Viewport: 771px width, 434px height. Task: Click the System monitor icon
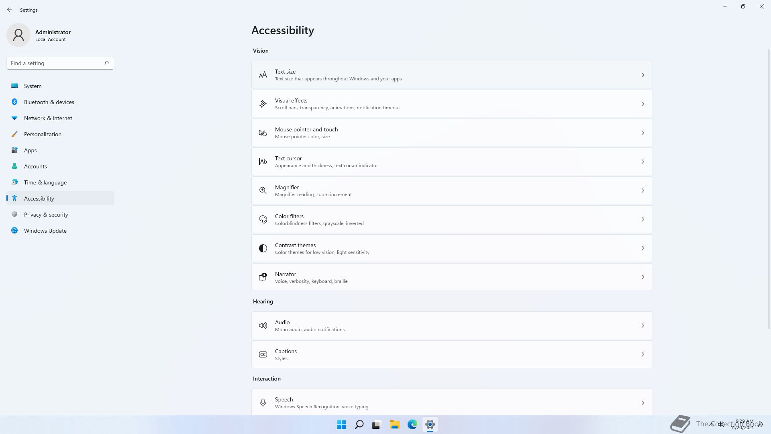pos(14,86)
